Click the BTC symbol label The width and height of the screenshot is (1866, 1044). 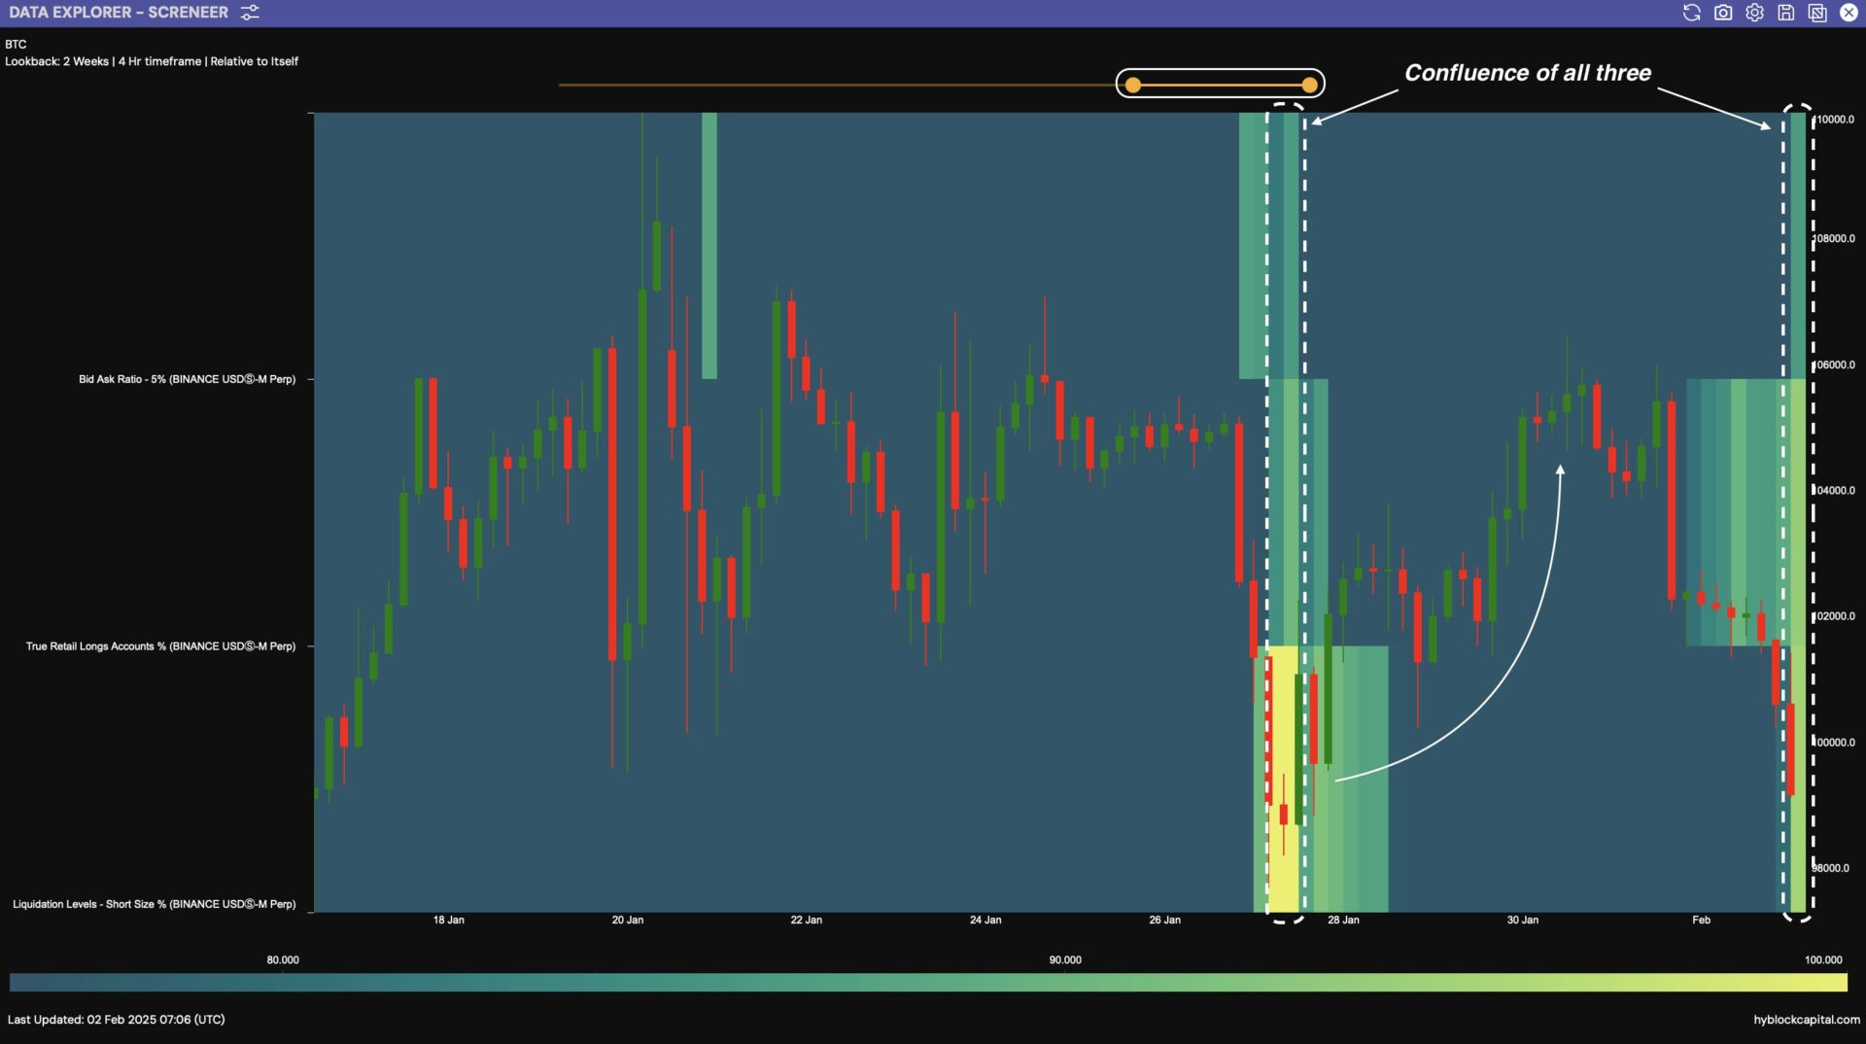16,45
